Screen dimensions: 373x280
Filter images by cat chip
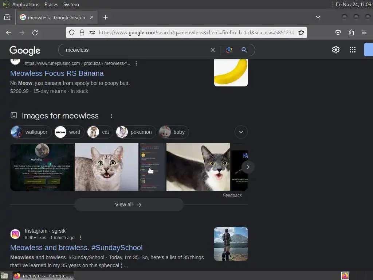coord(100,132)
